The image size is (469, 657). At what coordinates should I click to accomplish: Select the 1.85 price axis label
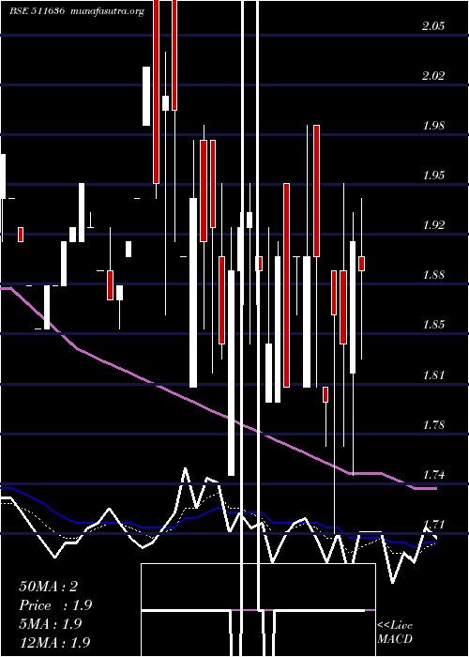pyautogui.click(x=433, y=325)
